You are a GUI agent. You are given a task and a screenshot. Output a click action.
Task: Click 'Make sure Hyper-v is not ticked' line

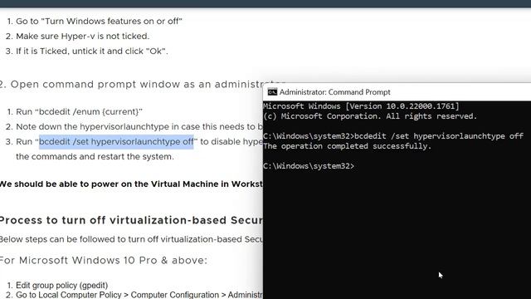[83, 36]
